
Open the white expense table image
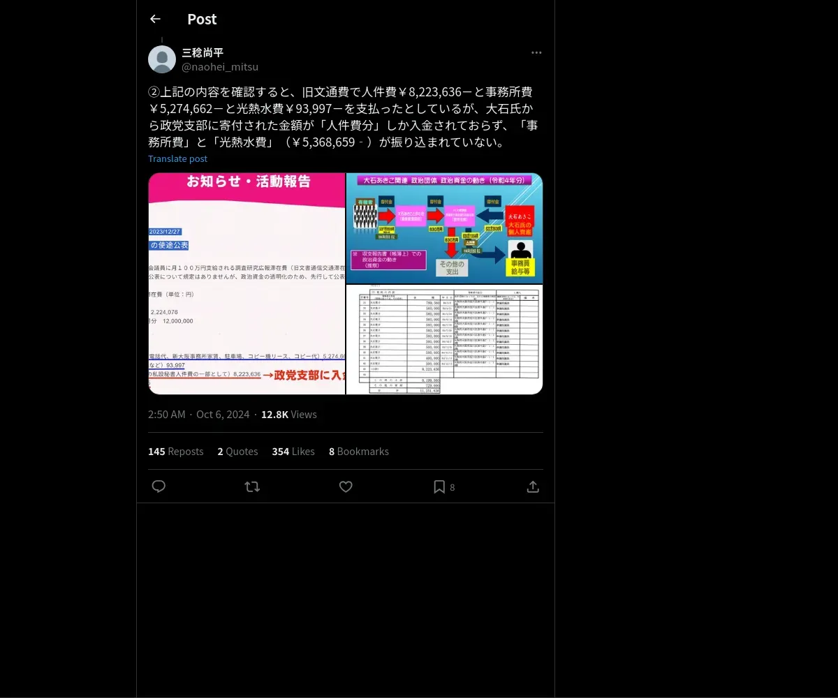pos(444,339)
